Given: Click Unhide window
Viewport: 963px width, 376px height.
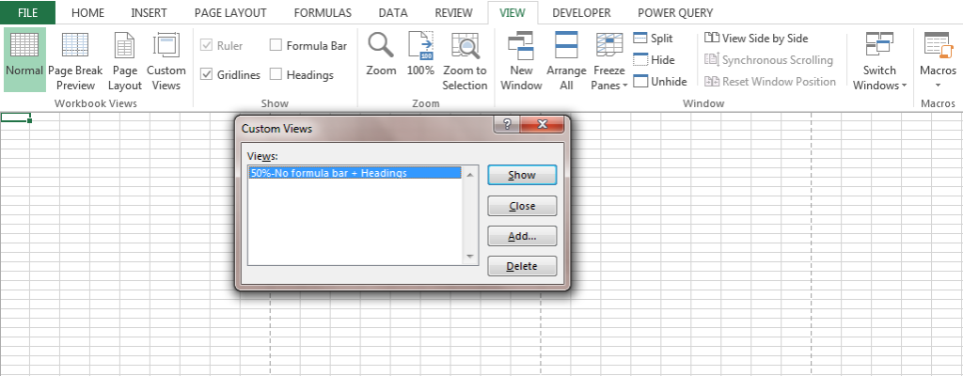Looking at the screenshot, I should [x=660, y=81].
